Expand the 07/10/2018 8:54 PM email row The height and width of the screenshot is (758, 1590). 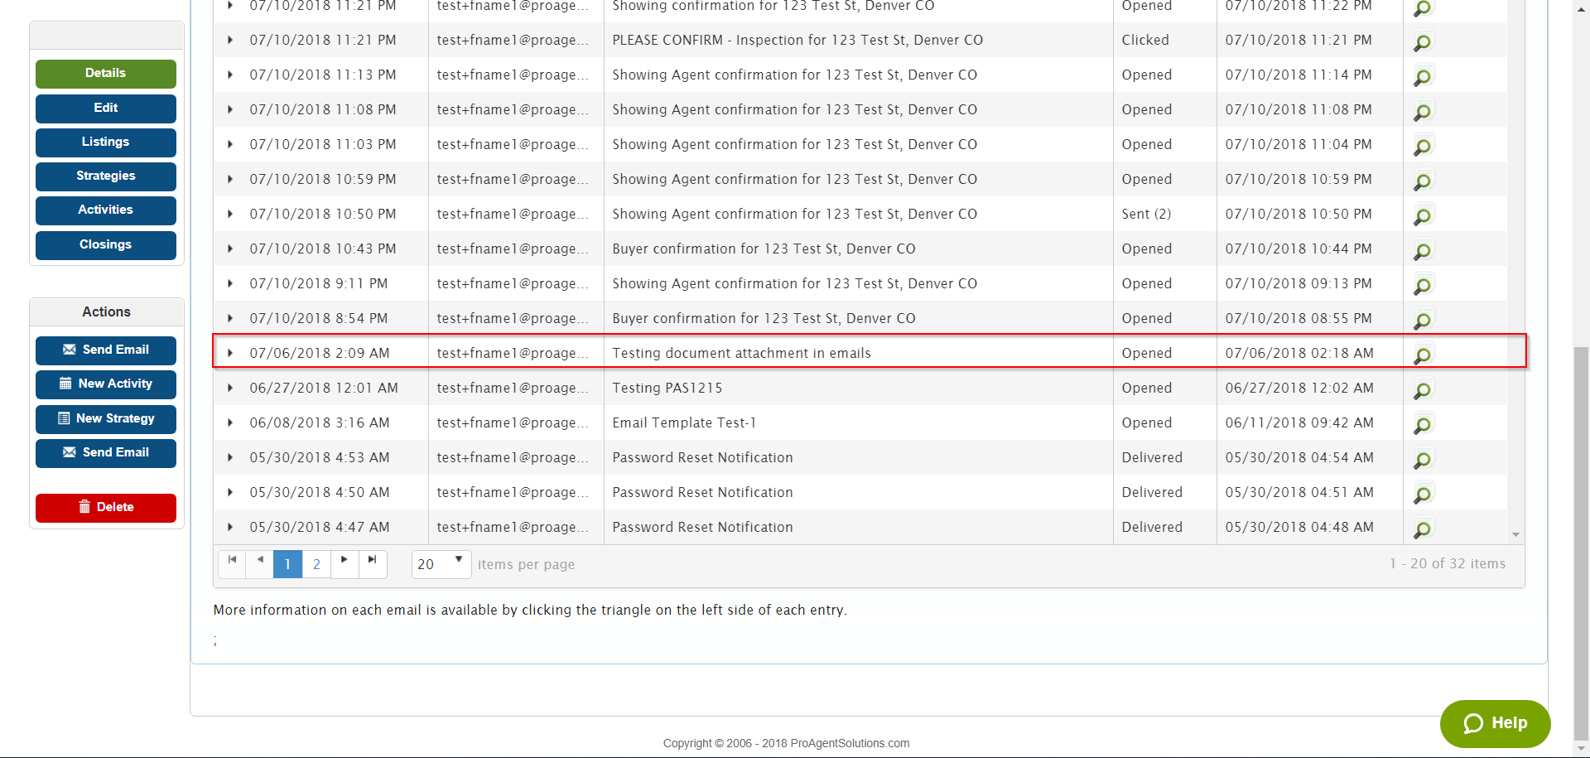tap(230, 318)
